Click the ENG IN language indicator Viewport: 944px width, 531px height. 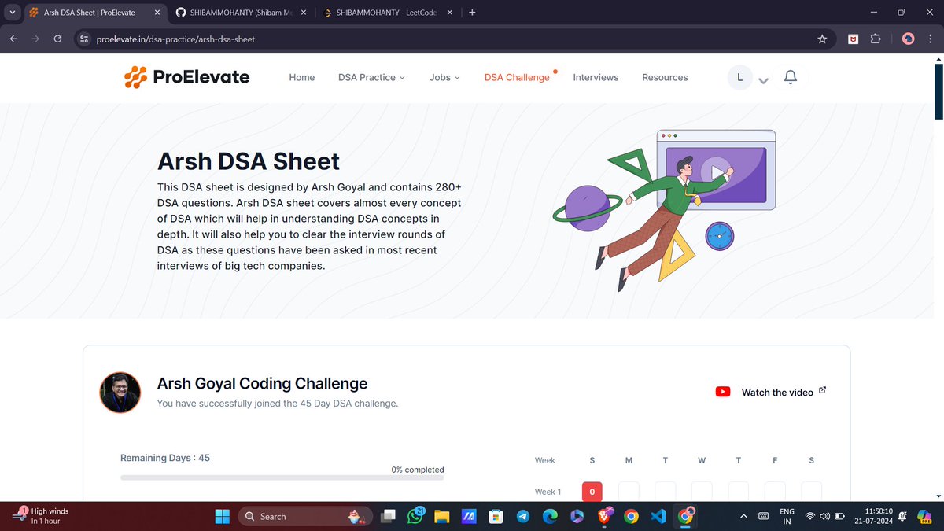tap(787, 516)
